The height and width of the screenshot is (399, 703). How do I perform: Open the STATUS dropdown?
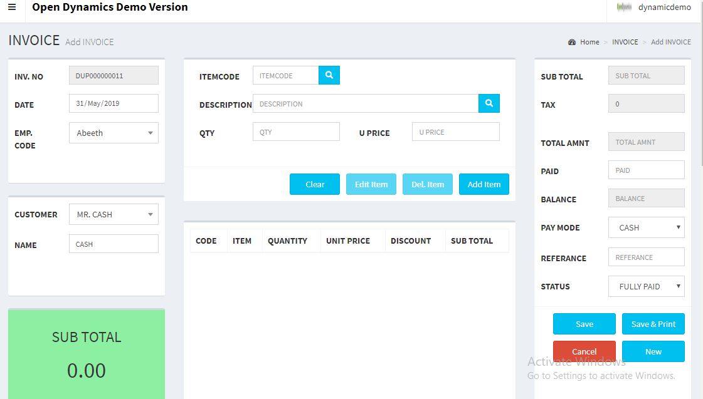click(646, 287)
